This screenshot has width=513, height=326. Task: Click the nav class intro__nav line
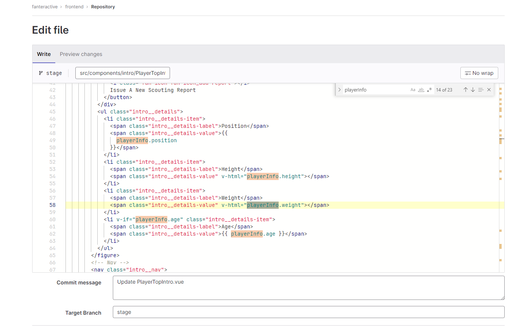tap(129, 270)
